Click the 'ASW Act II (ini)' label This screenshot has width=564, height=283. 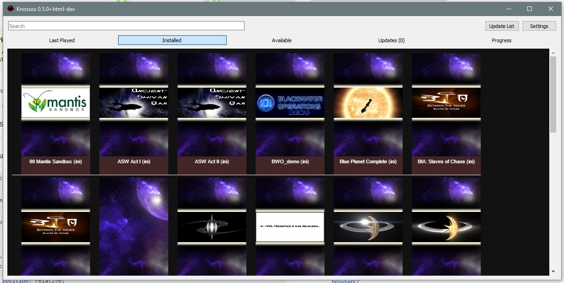tap(212, 161)
